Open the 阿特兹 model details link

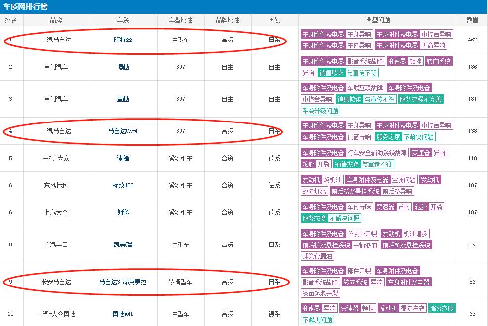coord(123,41)
